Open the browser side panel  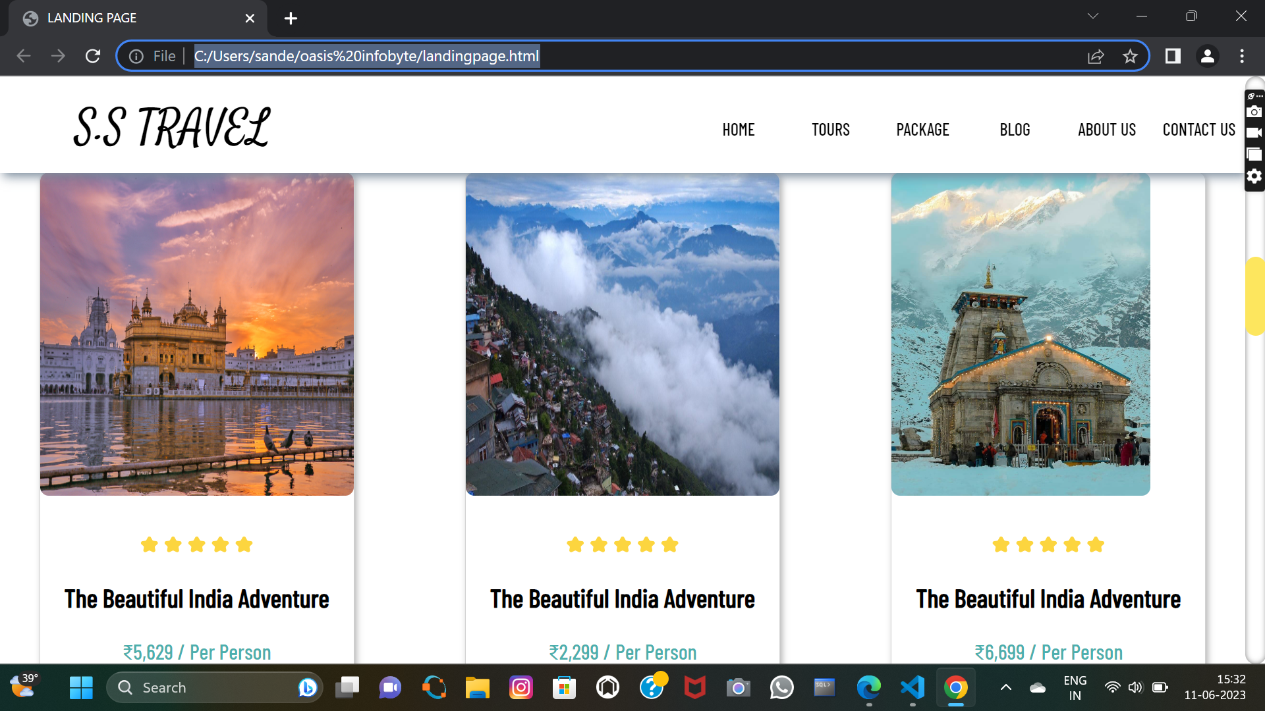1173,56
